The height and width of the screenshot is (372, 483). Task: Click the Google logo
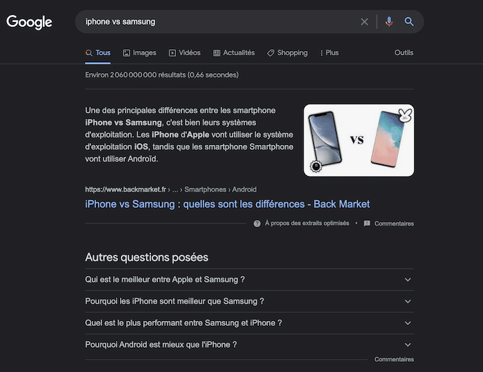coord(29,22)
